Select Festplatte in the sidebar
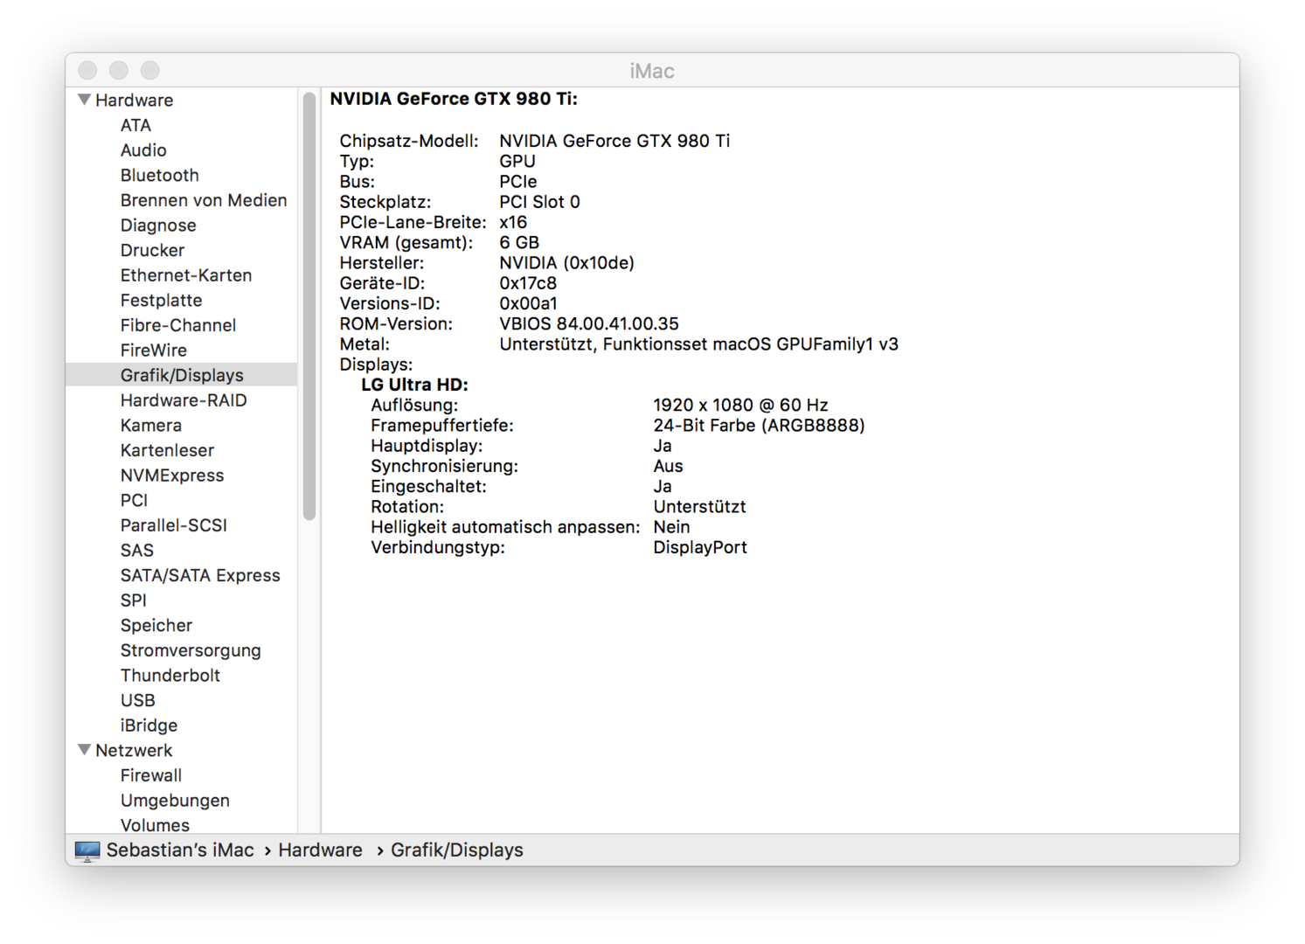 pyautogui.click(x=162, y=300)
